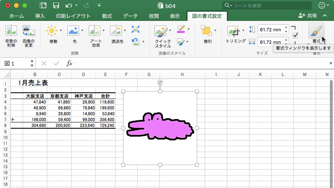Expand the Picture Border dropdown arrow
Screen dimensions: 334x188
[x=188, y=29]
